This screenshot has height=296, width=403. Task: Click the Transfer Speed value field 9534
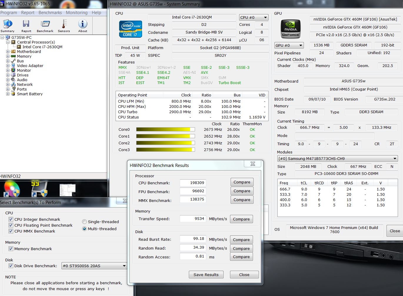193,218
